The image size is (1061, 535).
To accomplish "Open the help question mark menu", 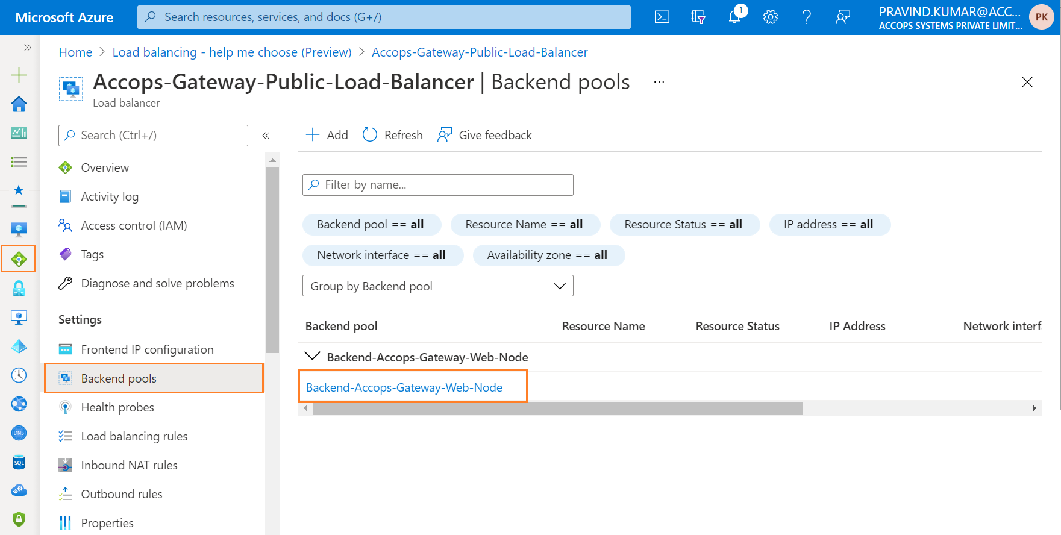I will (x=807, y=17).
